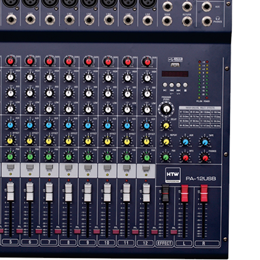Mute channel 12
This screenshot has width=260, height=260.
coord(146,168)
